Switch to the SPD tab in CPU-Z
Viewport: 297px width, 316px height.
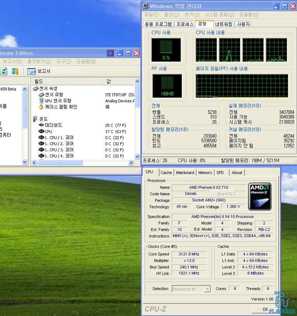pos(220,173)
